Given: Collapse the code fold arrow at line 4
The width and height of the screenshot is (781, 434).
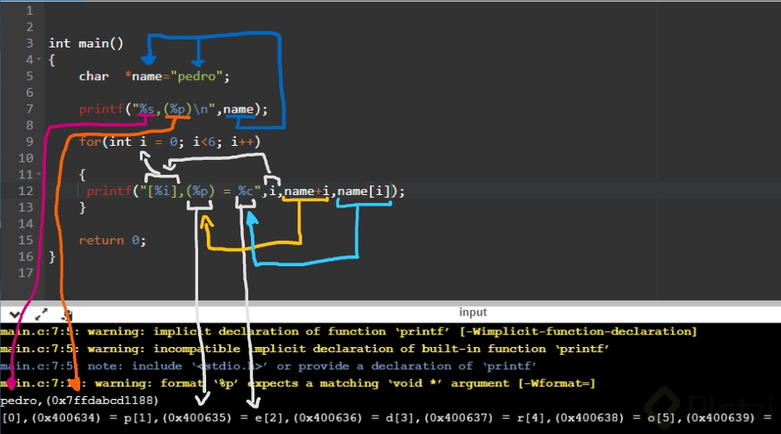Looking at the screenshot, I should (39, 60).
